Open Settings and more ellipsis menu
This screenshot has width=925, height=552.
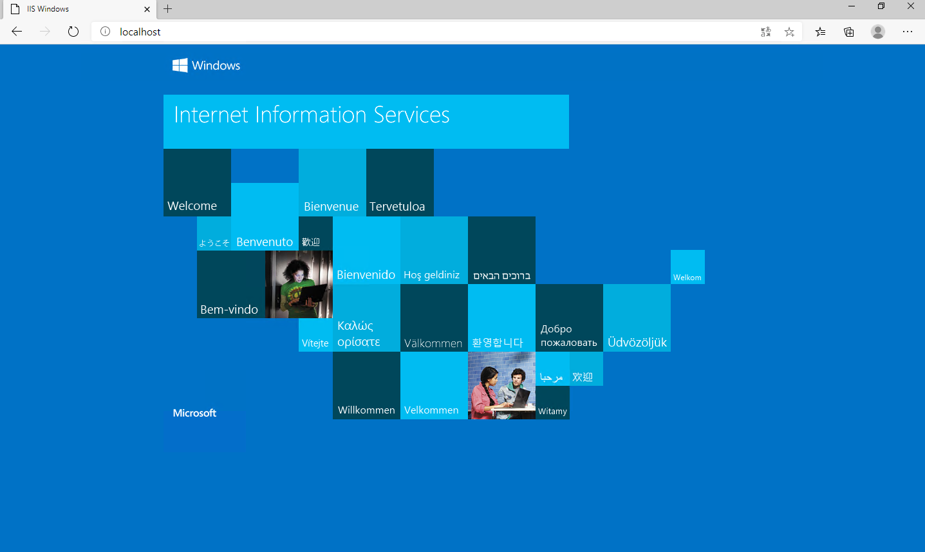point(908,32)
